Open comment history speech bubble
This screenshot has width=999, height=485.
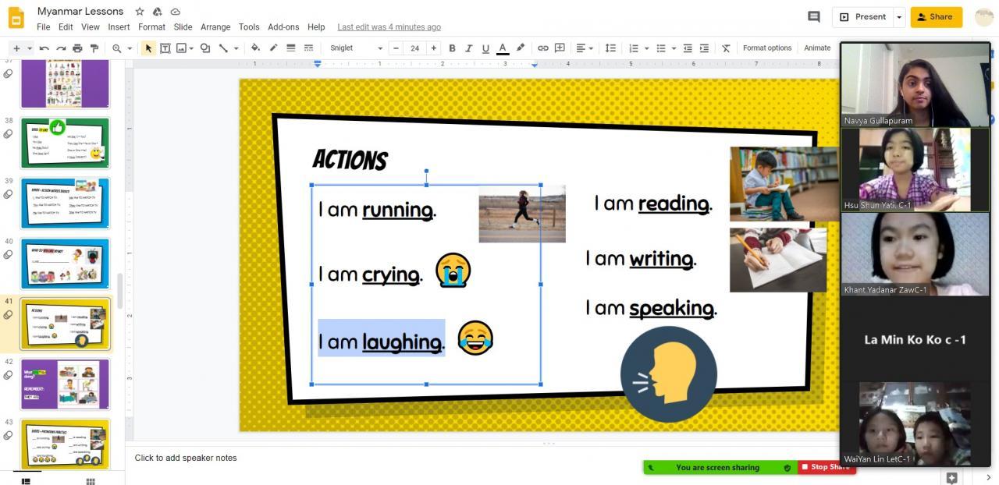[x=814, y=16]
